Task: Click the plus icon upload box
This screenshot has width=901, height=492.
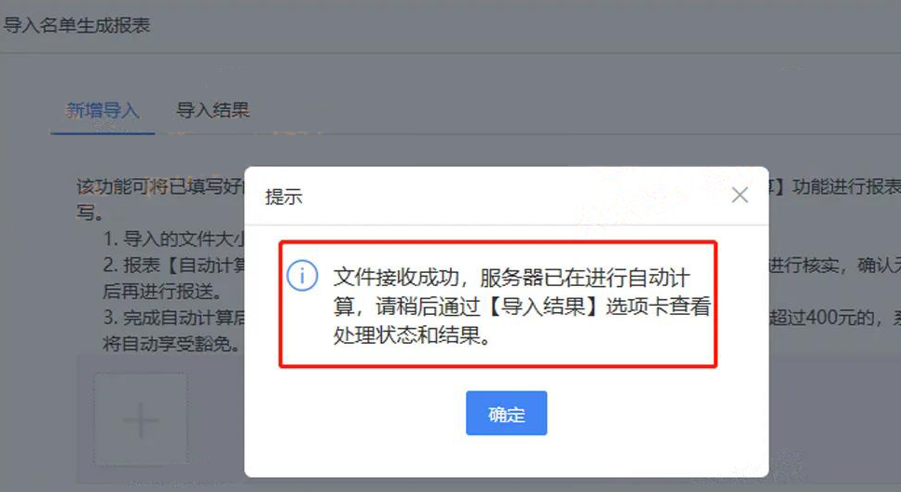Action: [x=141, y=419]
